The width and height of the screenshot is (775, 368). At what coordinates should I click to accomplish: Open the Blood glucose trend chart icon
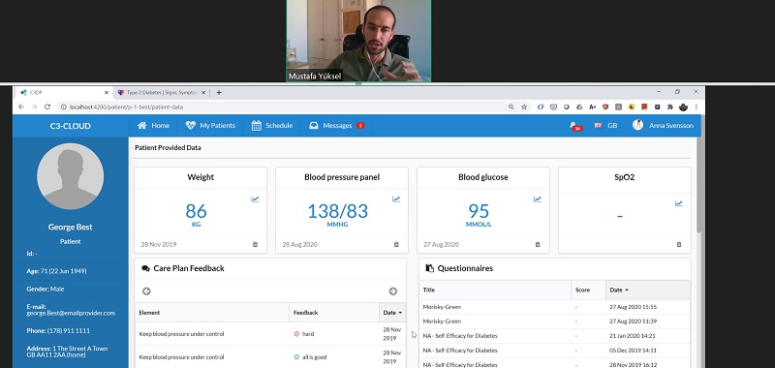click(x=538, y=199)
